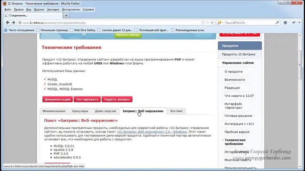Click the eAccelerator 0.9.5 list item
The width and height of the screenshot is (305, 171).
click(x=67, y=157)
